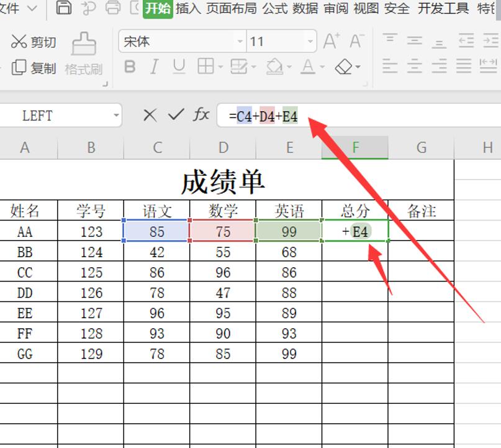Click the Format Painter (格式刷) icon
Image resolution: width=501 pixels, height=448 pixels.
click(x=83, y=53)
